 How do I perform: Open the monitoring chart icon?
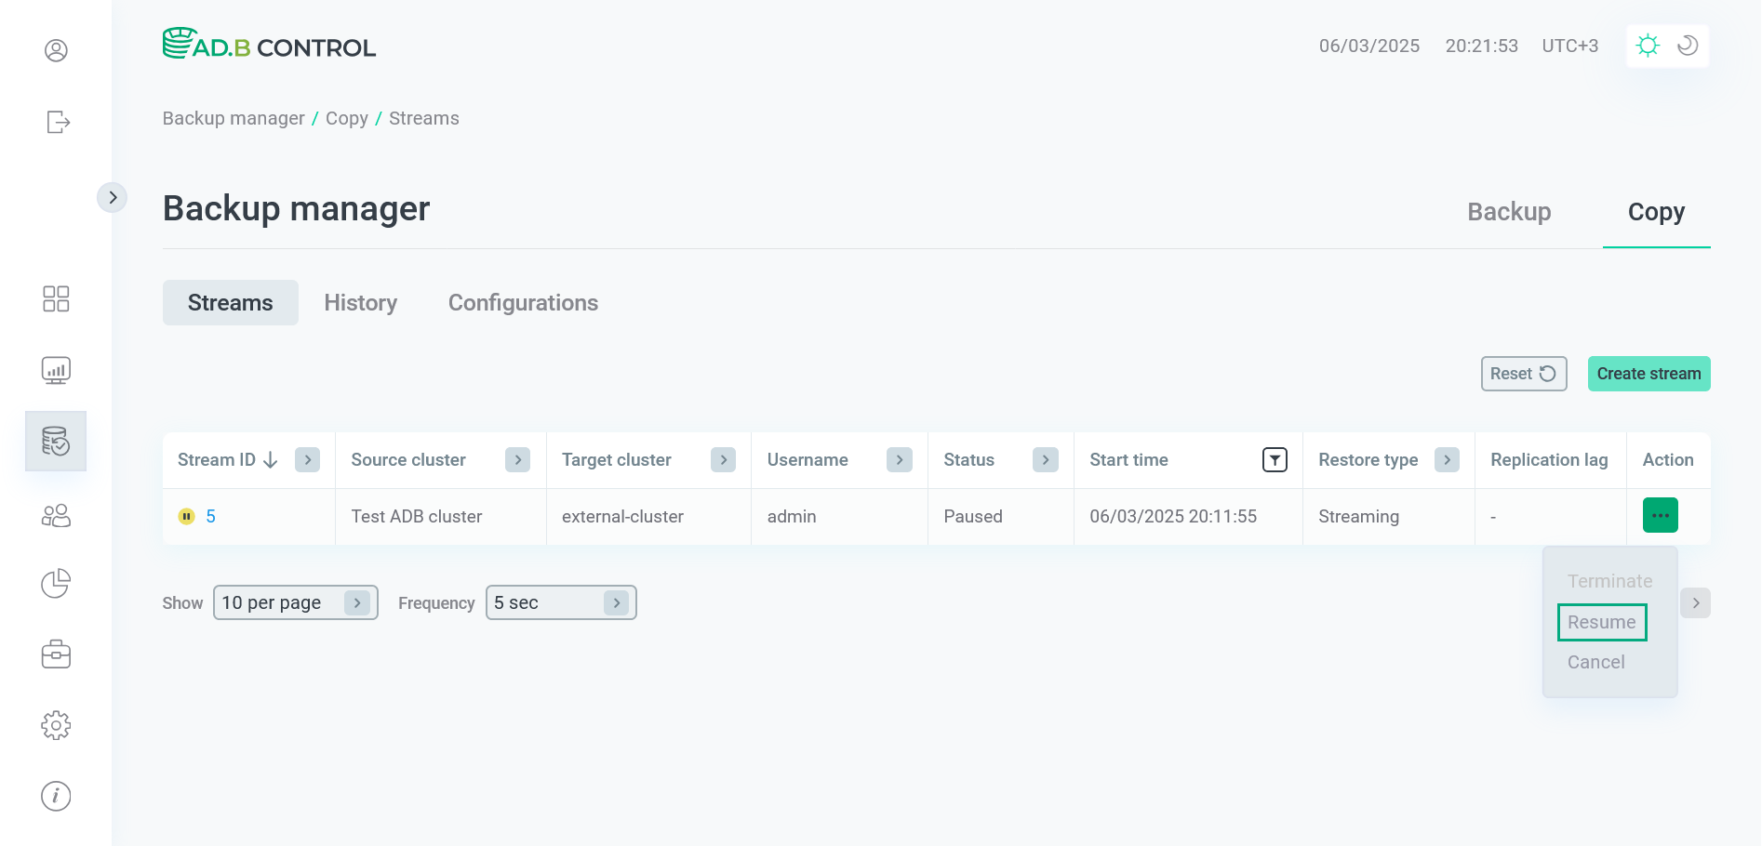tap(56, 370)
